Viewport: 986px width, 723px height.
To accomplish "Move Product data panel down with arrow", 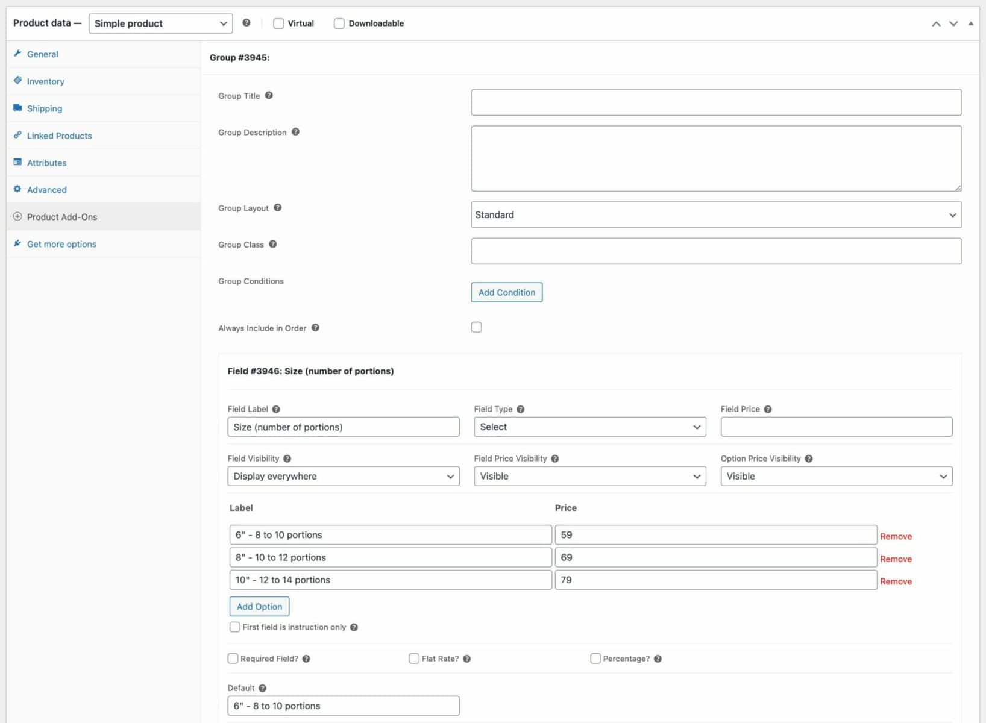I will coord(953,23).
